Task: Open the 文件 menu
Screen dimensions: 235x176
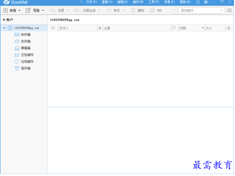Action: (x=91, y=2)
